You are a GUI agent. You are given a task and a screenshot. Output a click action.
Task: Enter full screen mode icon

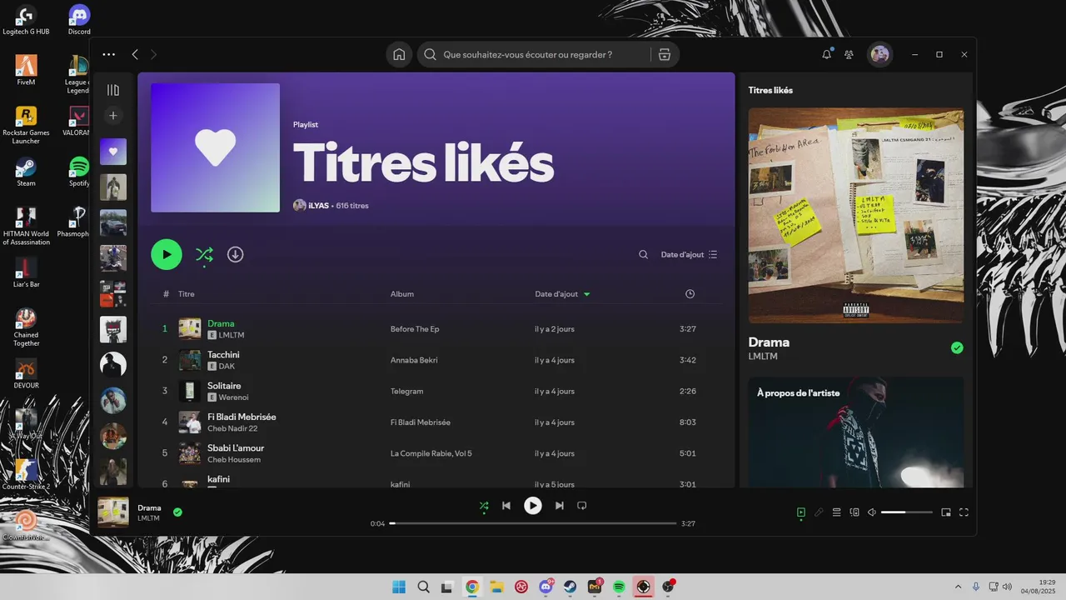(x=964, y=512)
